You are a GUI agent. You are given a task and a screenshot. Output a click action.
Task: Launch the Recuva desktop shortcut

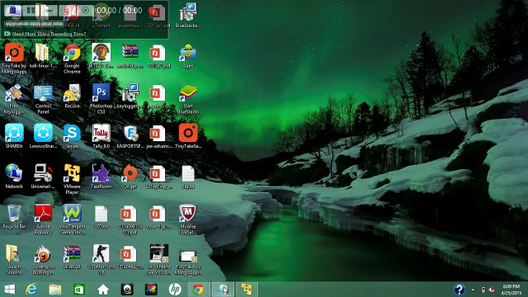click(x=72, y=96)
